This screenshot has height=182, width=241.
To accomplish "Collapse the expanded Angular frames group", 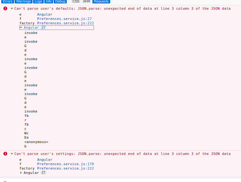I will (x=21, y=28).
